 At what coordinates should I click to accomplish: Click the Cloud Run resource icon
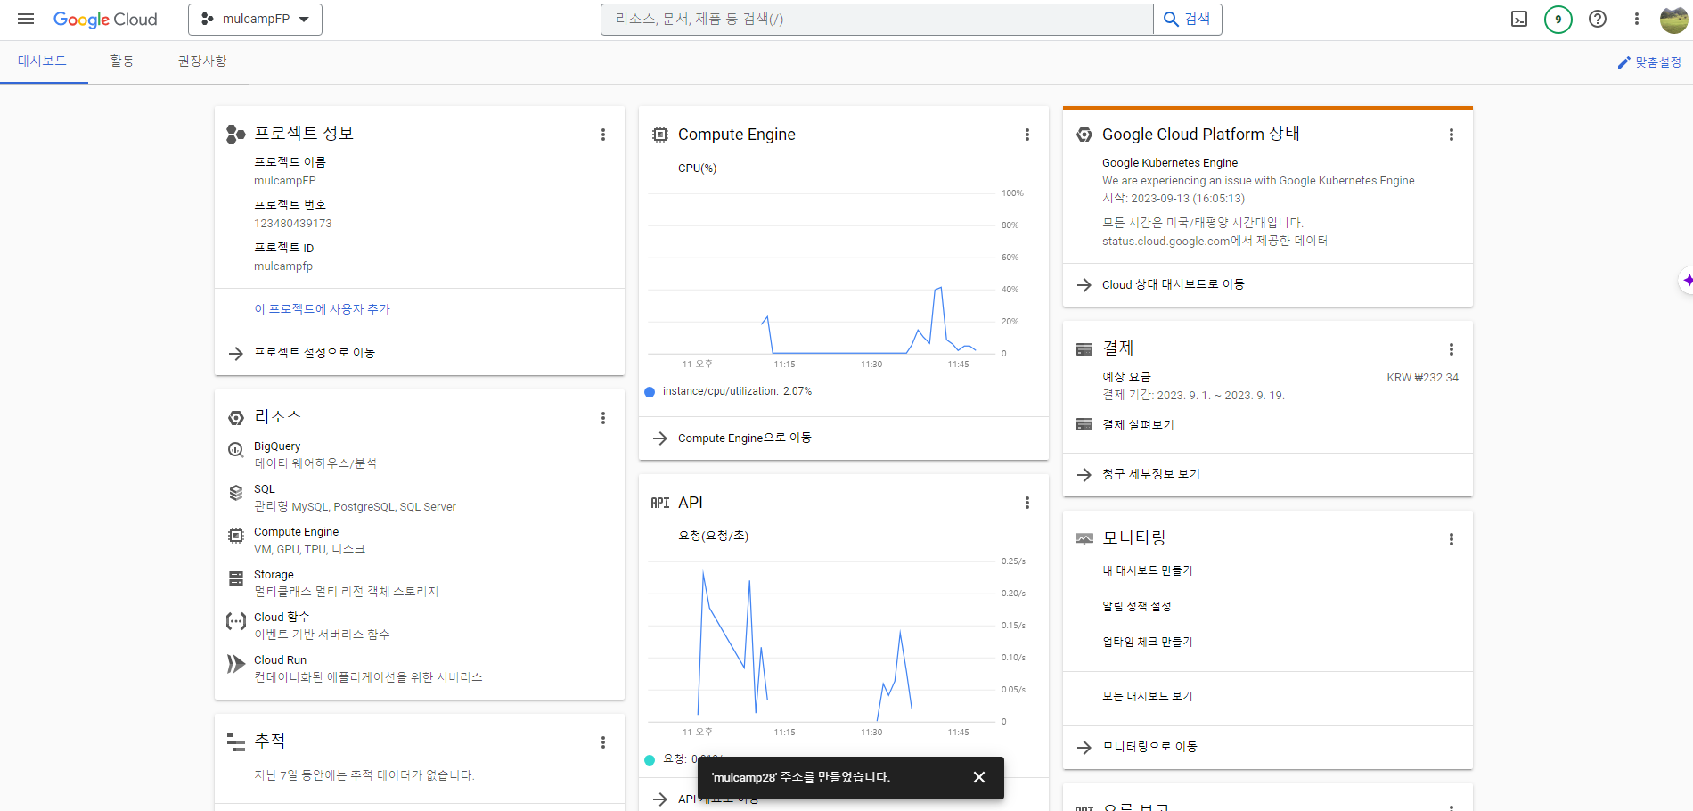tap(235, 664)
